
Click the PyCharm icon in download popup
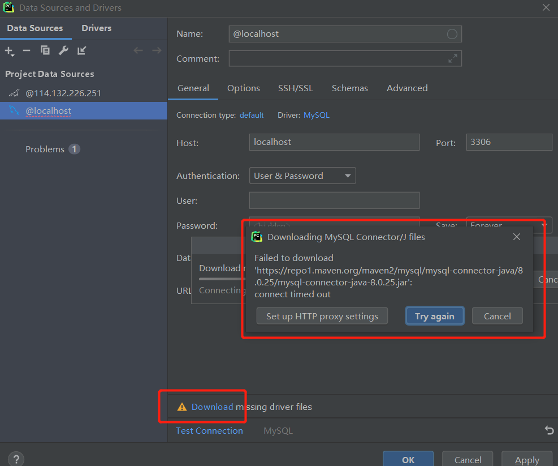click(x=257, y=237)
